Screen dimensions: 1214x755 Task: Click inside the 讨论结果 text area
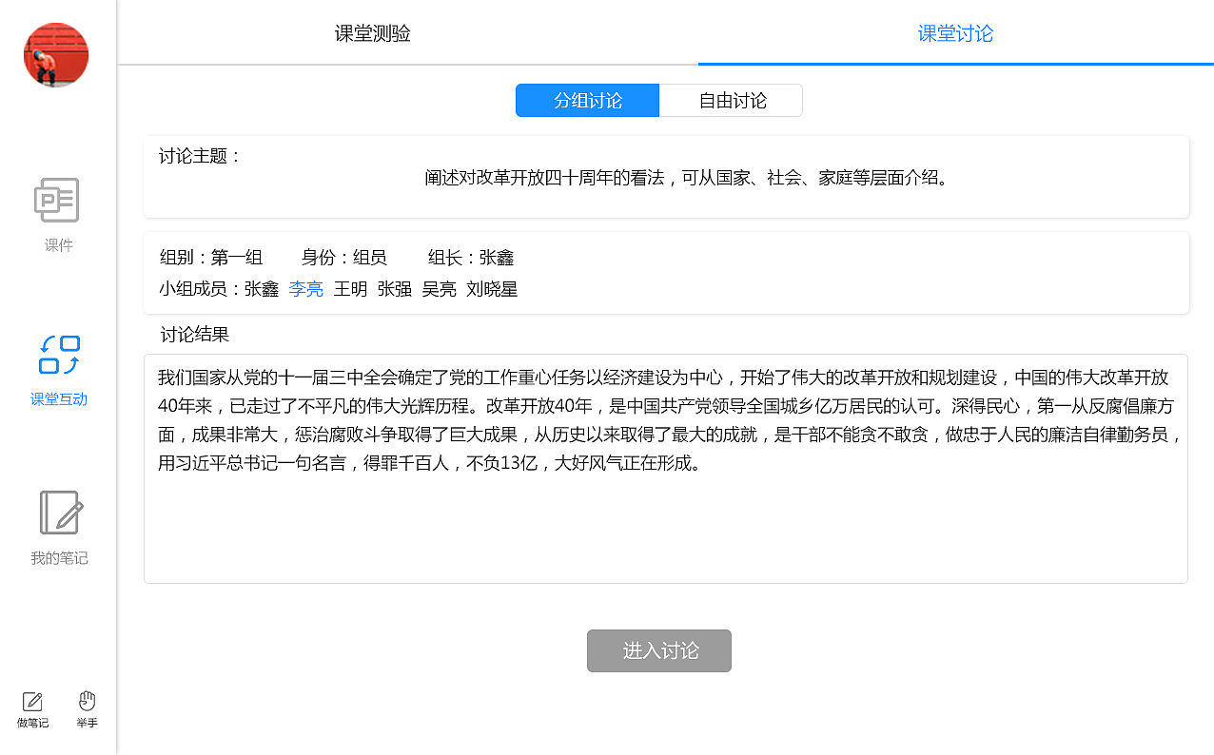point(664,466)
